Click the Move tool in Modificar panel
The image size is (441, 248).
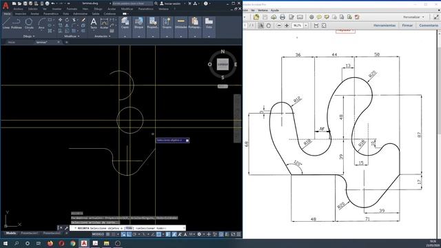[60, 20]
